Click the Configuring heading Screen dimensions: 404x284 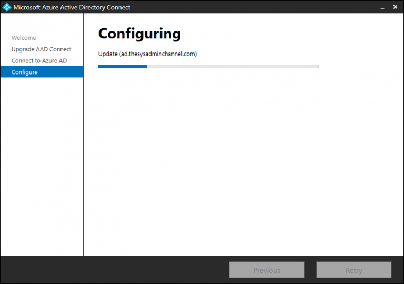click(139, 34)
